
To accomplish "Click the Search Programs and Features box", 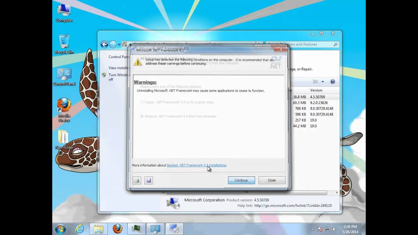I will click(302, 44).
